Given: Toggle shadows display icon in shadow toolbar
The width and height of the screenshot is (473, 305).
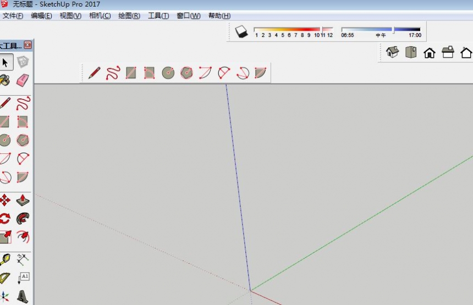Looking at the screenshot, I should pyautogui.click(x=241, y=31).
